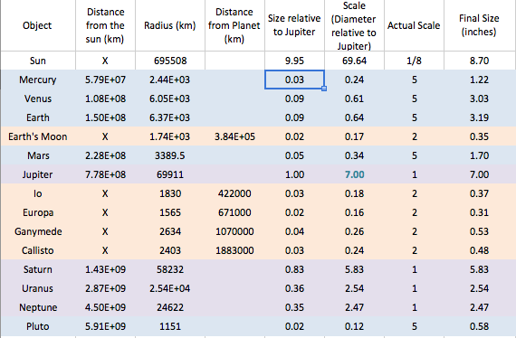Screen dimensions: 516x338
Task: Select the Distance from Planet header
Action: click(234, 25)
